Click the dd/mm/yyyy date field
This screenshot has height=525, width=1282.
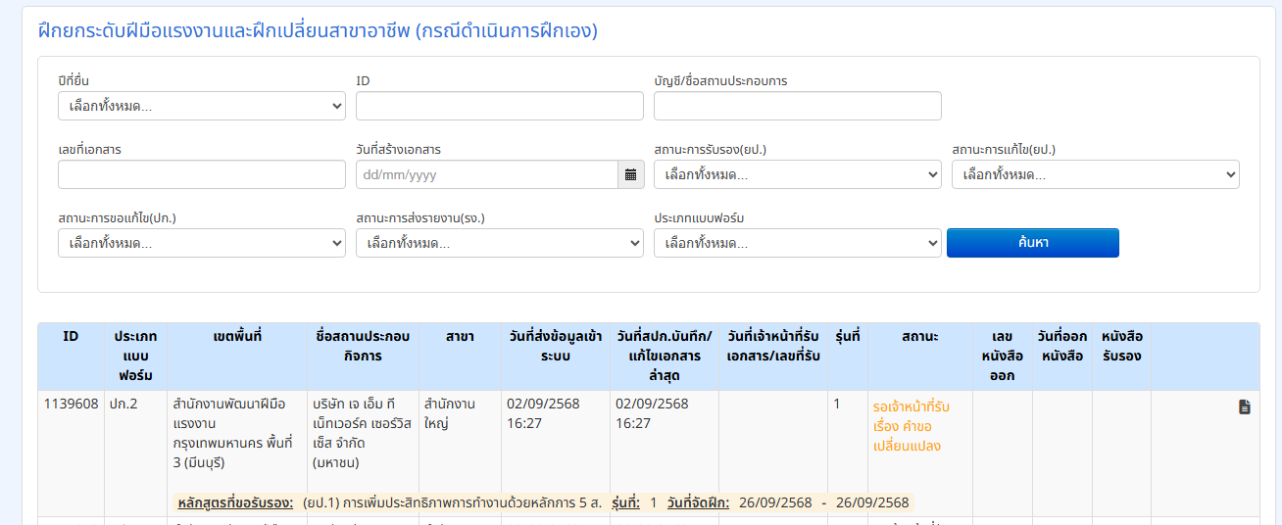coord(486,174)
